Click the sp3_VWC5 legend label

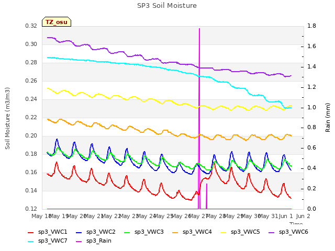coord(245,232)
